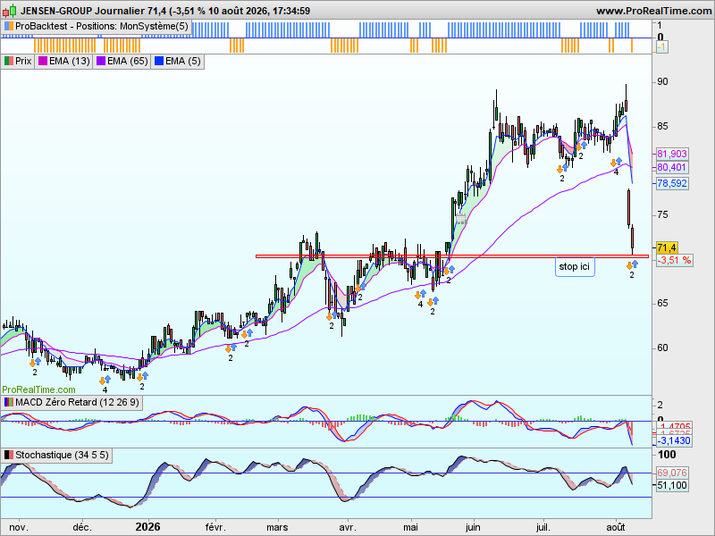Select the Prix legend button
Image resolution: width=715 pixels, height=536 pixels.
[18, 61]
